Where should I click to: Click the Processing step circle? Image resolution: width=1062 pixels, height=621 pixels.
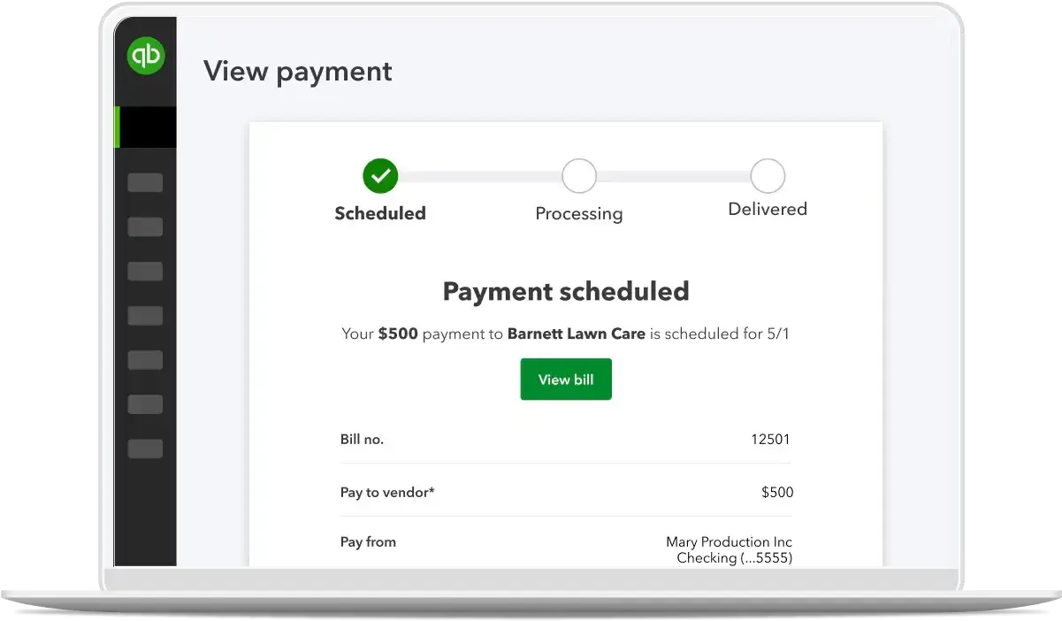point(579,175)
